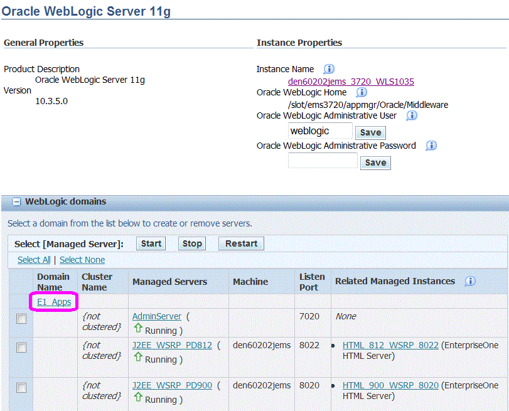Collapse the WebLogic domains section

[16, 202]
